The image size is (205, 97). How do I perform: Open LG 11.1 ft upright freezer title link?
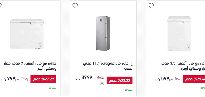pyautogui.click(x=108, y=66)
